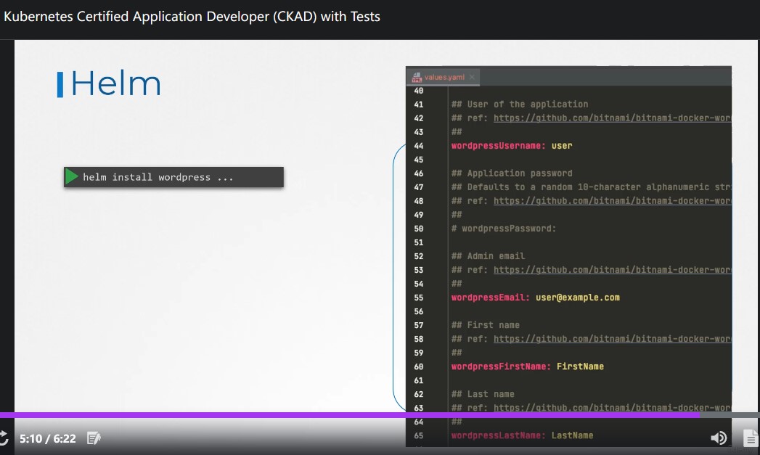The height and width of the screenshot is (455, 760).
Task: Click the commented "# wordpressPassword:" line
Action: pyautogui.click(x=504, y=229)
